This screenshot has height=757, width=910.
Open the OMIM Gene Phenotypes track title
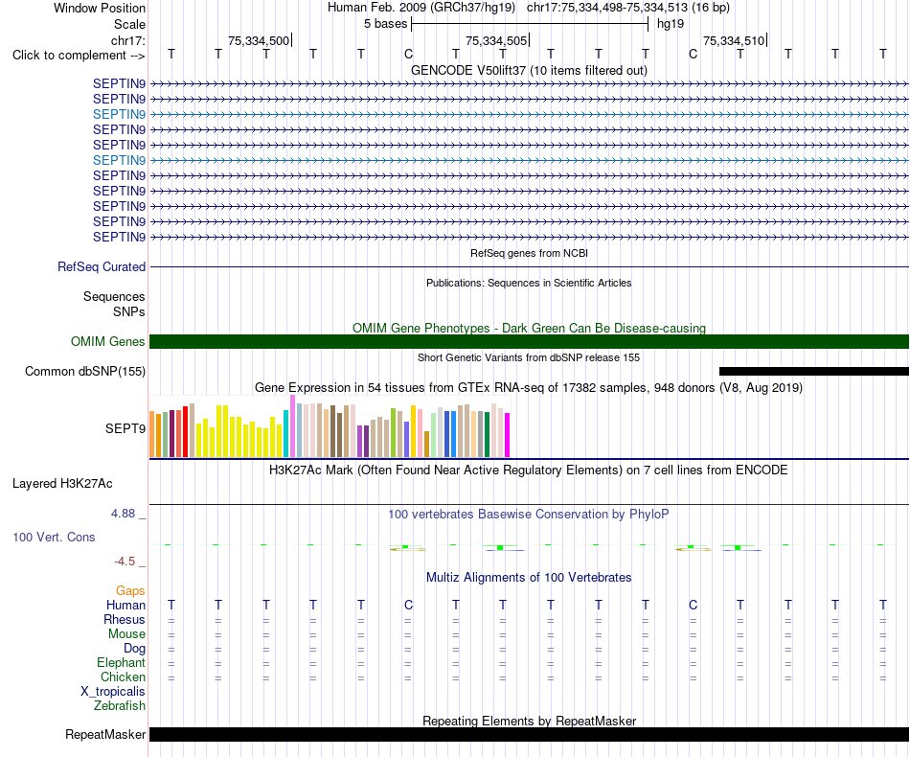529,328
